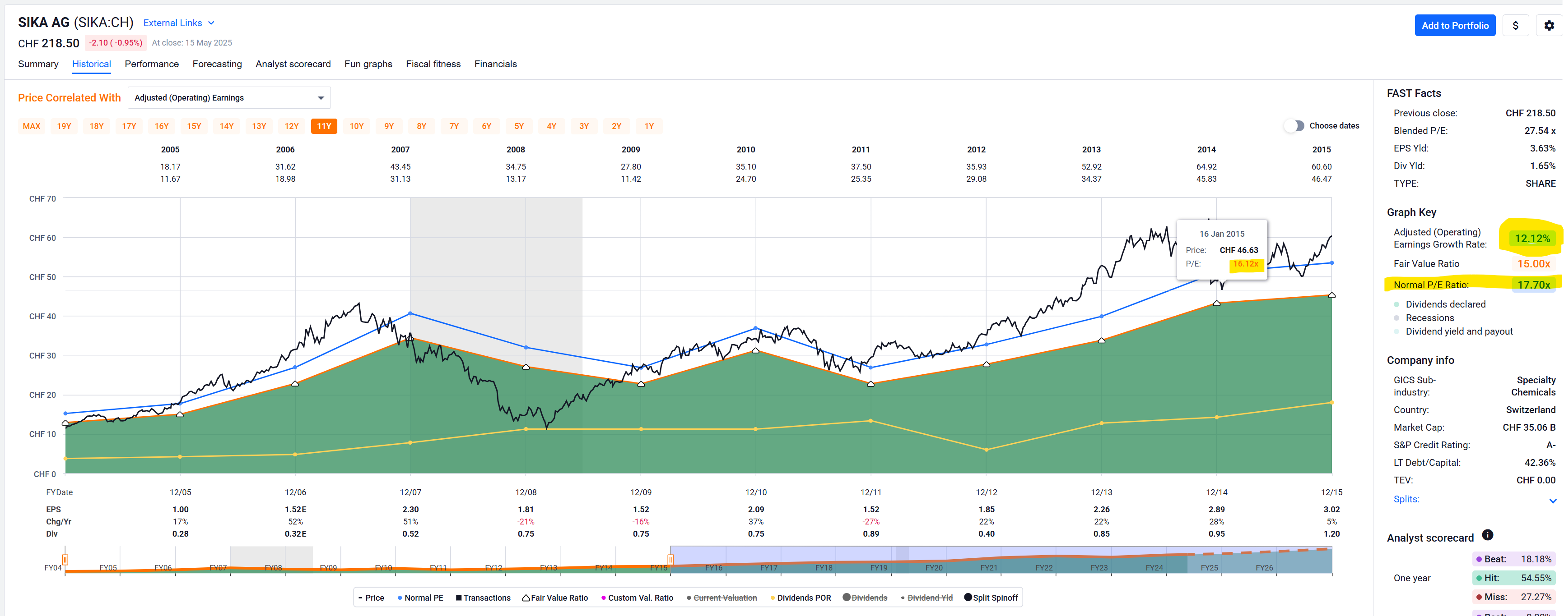Toggle Recessions graph key item
This screenshot has width=1564, height=616.
point(1423,318)
